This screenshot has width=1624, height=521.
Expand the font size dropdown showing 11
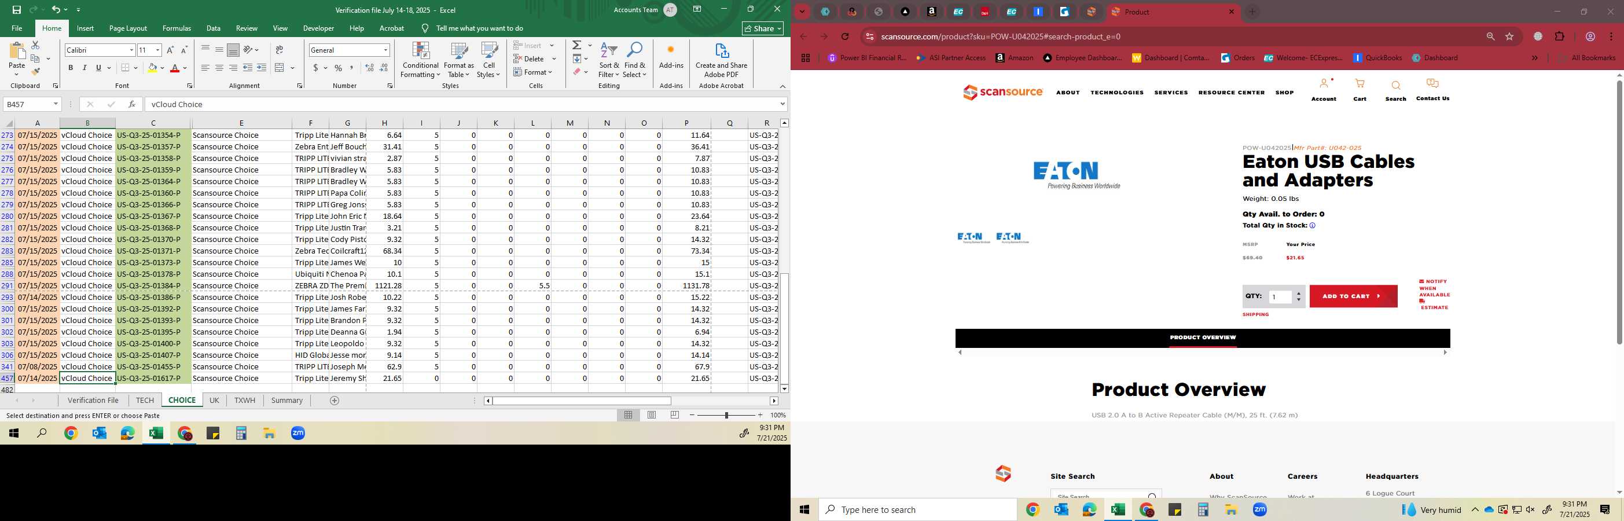point(157,50)
